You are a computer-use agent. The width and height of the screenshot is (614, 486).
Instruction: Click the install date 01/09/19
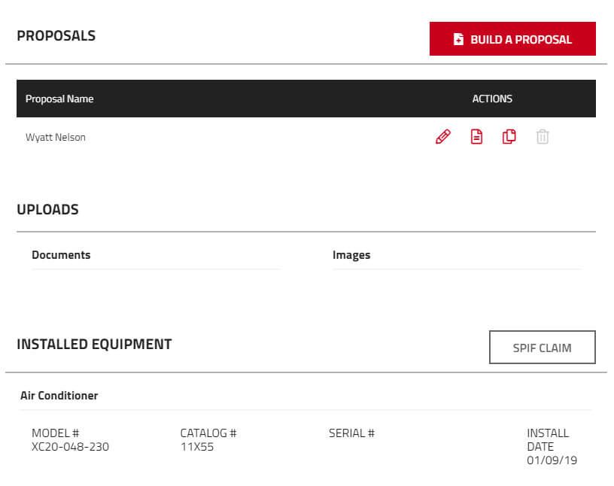point(552,460)
